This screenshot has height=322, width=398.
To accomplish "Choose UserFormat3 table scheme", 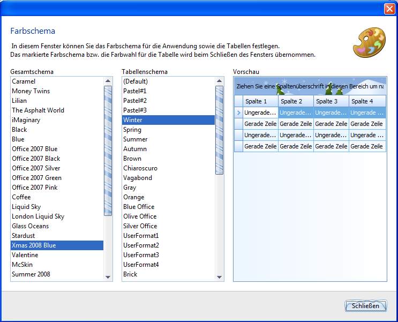I will [x=169, y=255].
